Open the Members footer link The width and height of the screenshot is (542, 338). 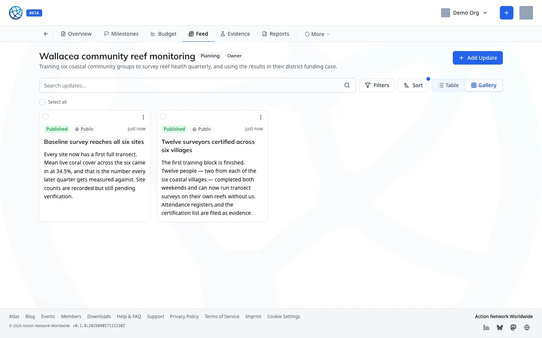coord(71,317)
